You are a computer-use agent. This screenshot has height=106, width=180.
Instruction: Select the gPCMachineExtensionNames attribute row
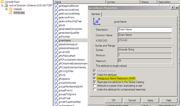pyautogui.click(x=71, y=63)
